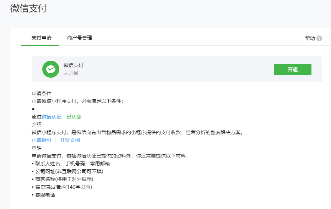Click the 微信小程序支付 introduction sentence

[x=138, y=132]
